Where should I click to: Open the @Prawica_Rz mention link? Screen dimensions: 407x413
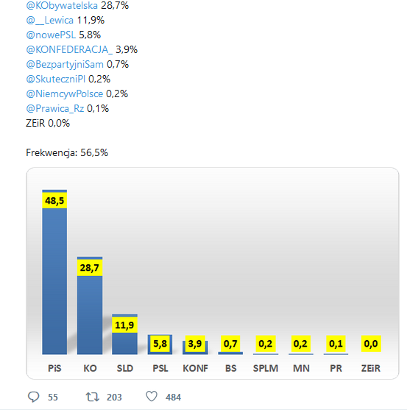(x=55, y=108)
